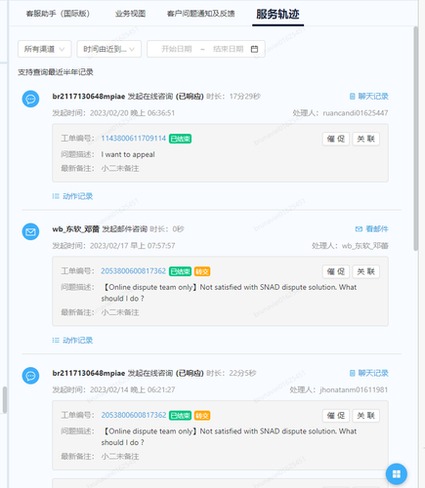The width and height of the screenshot is (425, 488).
Task: Click the handler name jhonatanm01611981
Action: click(354, 389)
